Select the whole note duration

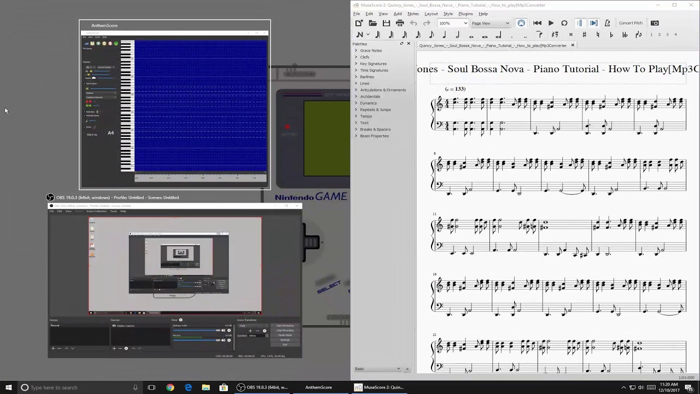click(471, 36)
